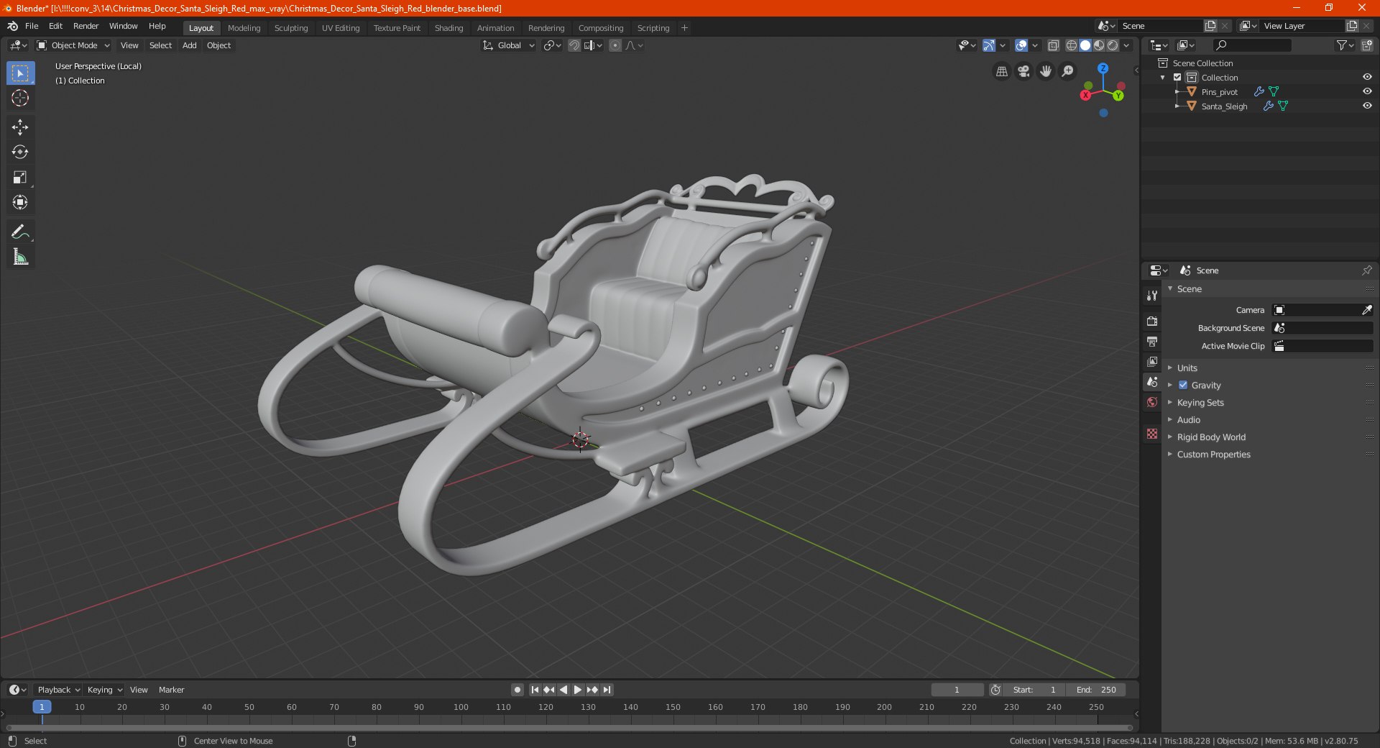Open the Active Tool properties tab
1380x748 pixels.
pos(1152,296)
